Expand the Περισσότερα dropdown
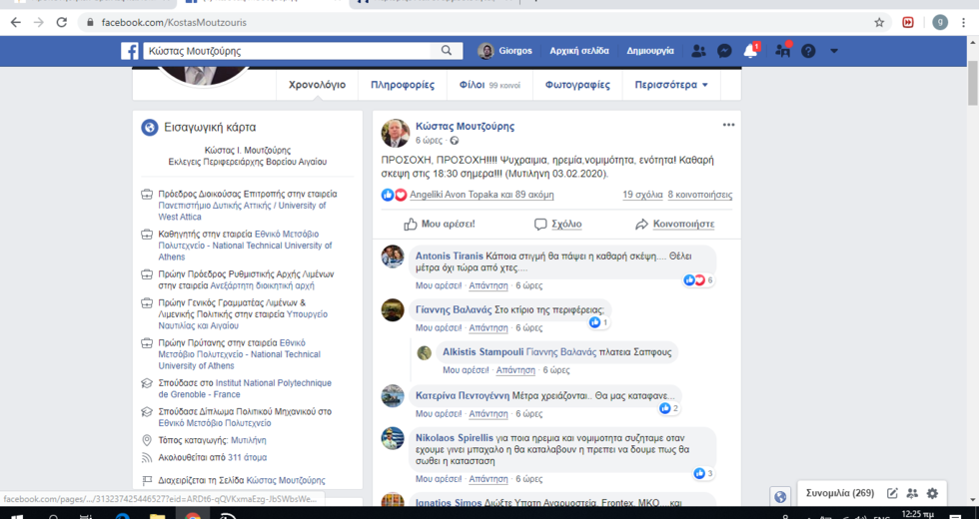The image size is (979, 519). pyautogui.click(x=671, y=85)
